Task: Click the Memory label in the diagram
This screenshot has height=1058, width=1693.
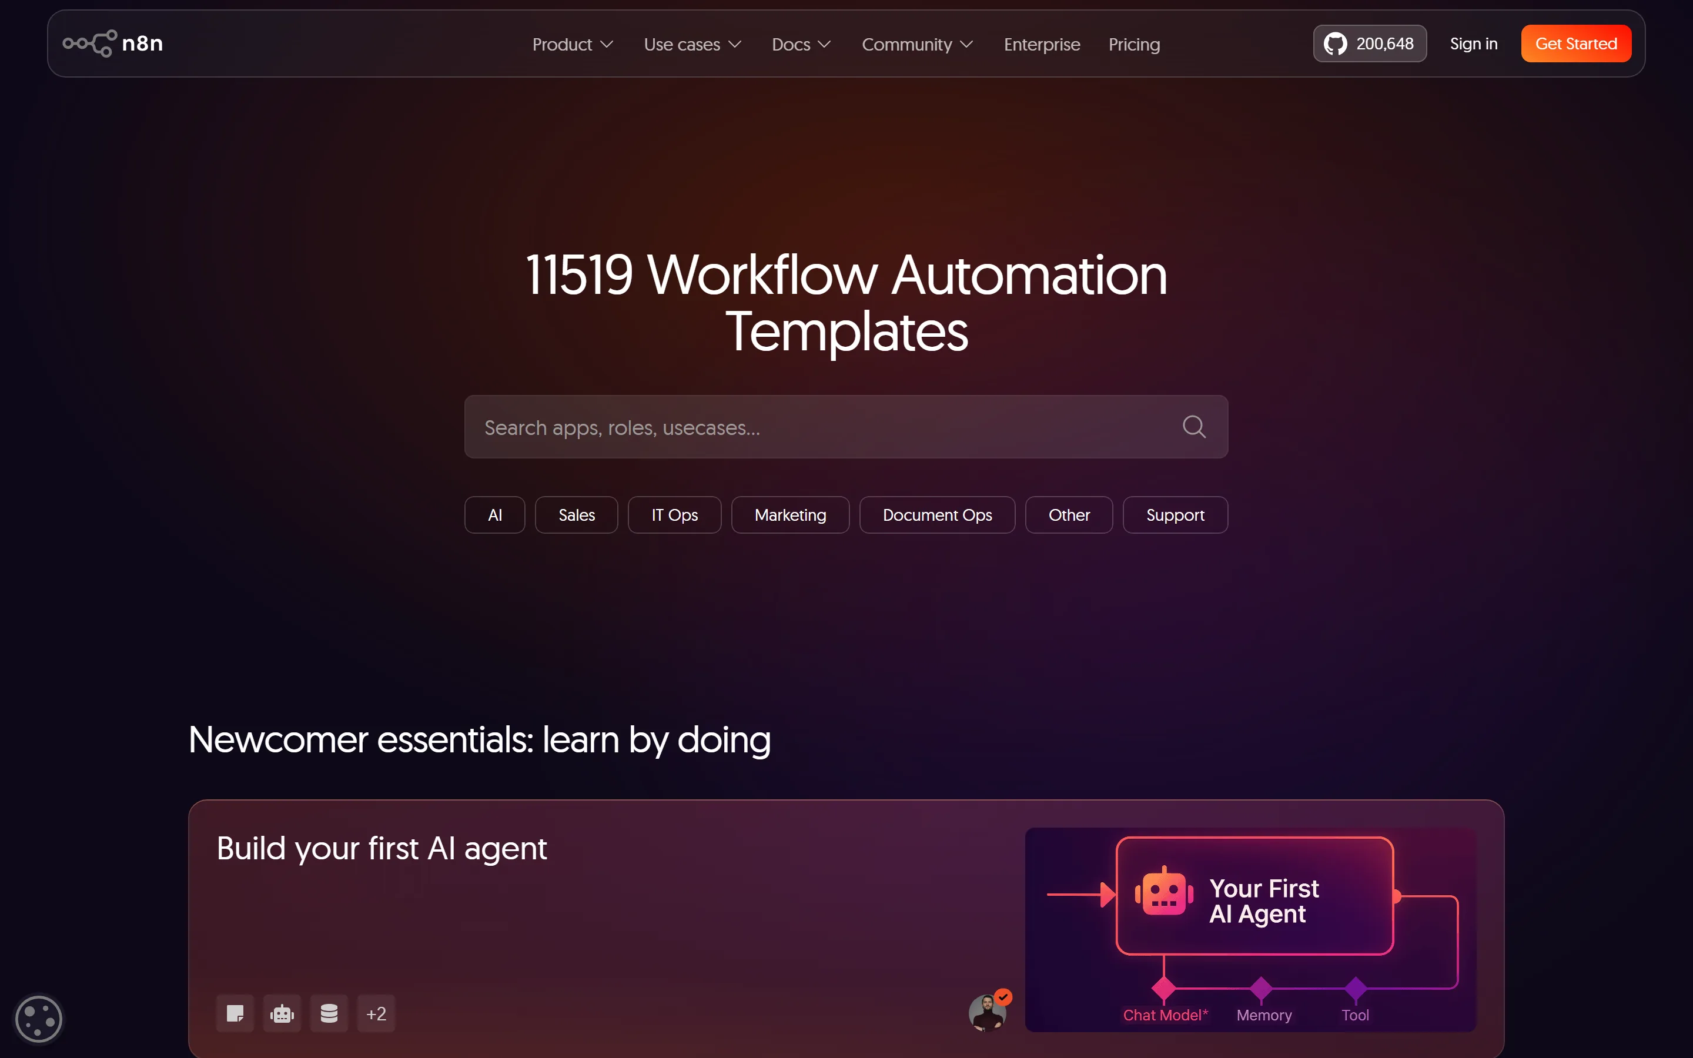Action: [x=1263, y=1015]
